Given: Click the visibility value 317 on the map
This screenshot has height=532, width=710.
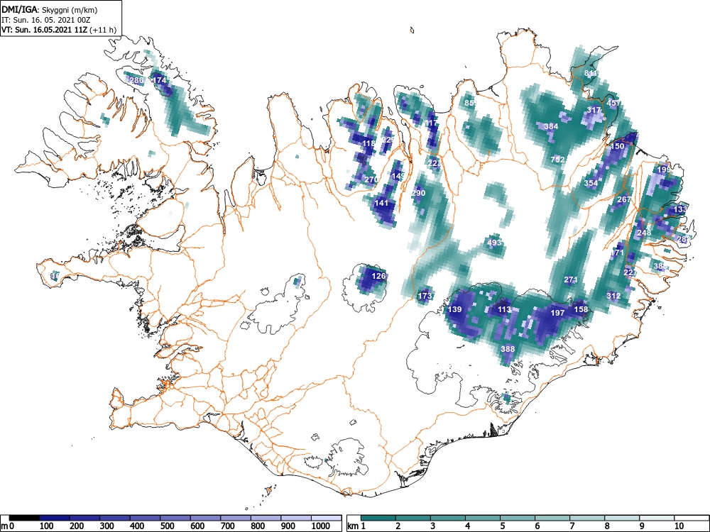Looking at the screenshot, I should (594, 110).
